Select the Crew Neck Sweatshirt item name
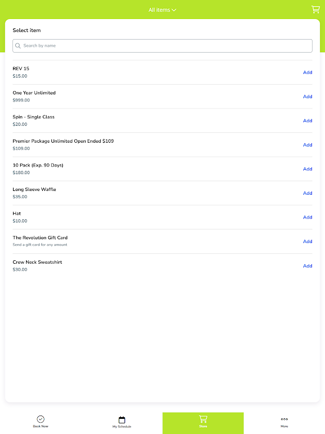Screen dimensions: 325x434 pyautogui.click(x=37, y=262)
